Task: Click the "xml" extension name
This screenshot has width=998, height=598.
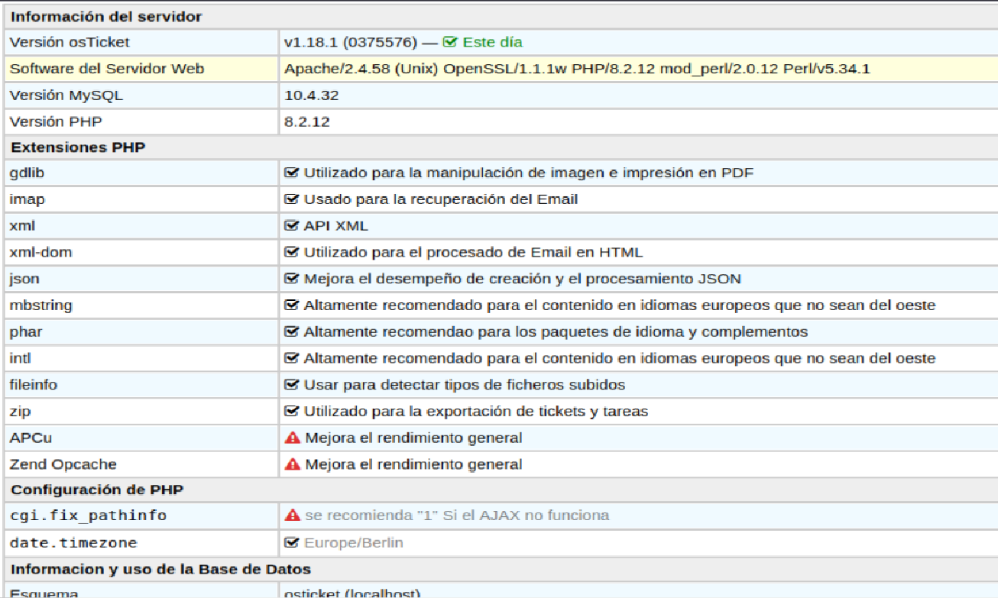Action: [x=22, y=226]
